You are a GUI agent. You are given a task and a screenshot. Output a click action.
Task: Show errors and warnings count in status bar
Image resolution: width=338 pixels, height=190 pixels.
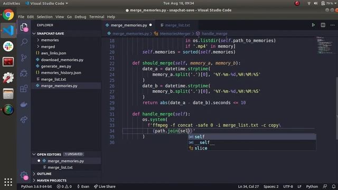coord(64,186)
